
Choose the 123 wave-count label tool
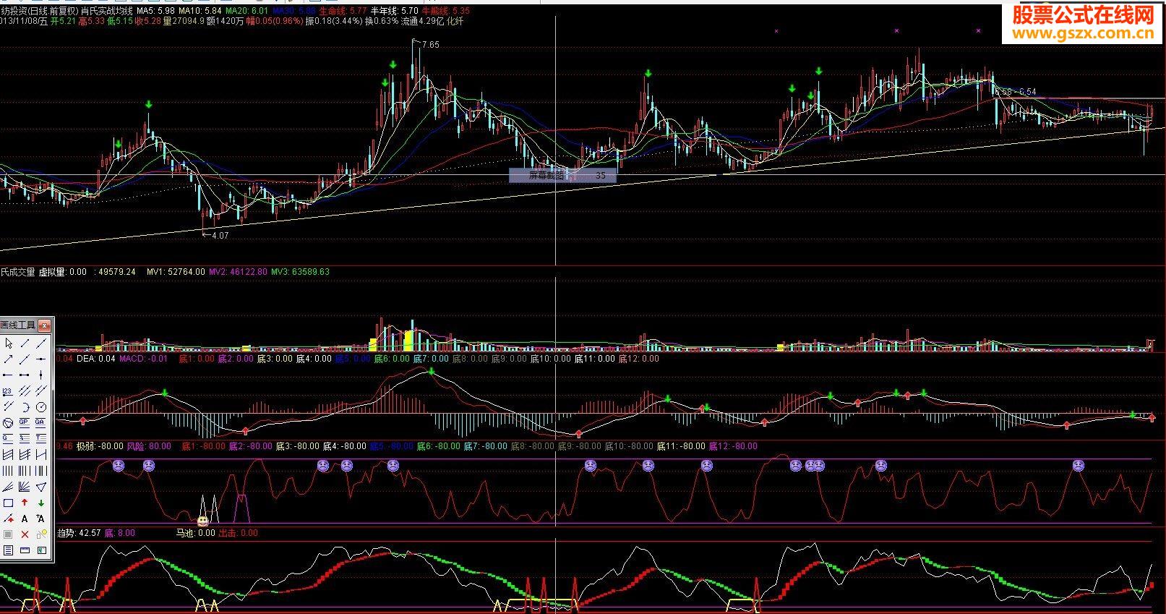[x=9, y=391]
